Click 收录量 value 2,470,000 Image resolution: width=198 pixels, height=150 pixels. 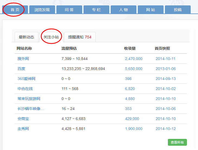[134, 59]
